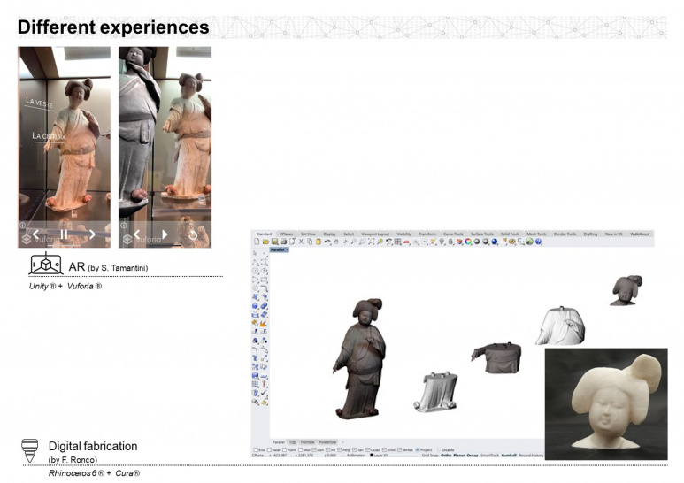Click reset rotate icon on second AR screen
The image size is (684, 483).
(192, 235)
